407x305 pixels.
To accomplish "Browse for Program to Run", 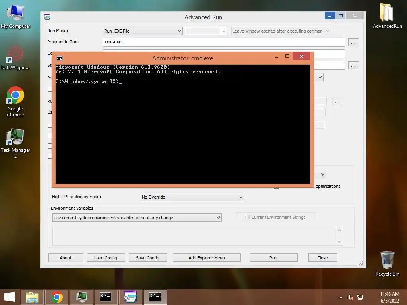I will coord(353,42).
